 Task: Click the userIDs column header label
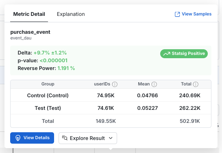pos(102,84)
